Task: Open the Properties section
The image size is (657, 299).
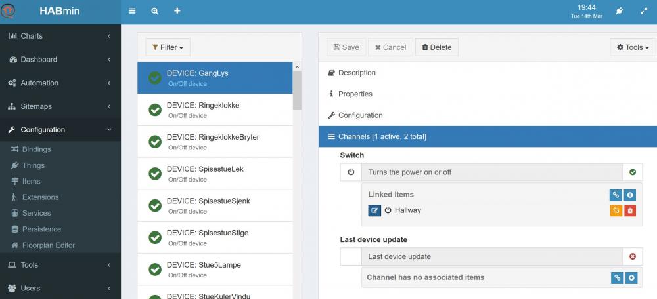Action: click(355, 94)
